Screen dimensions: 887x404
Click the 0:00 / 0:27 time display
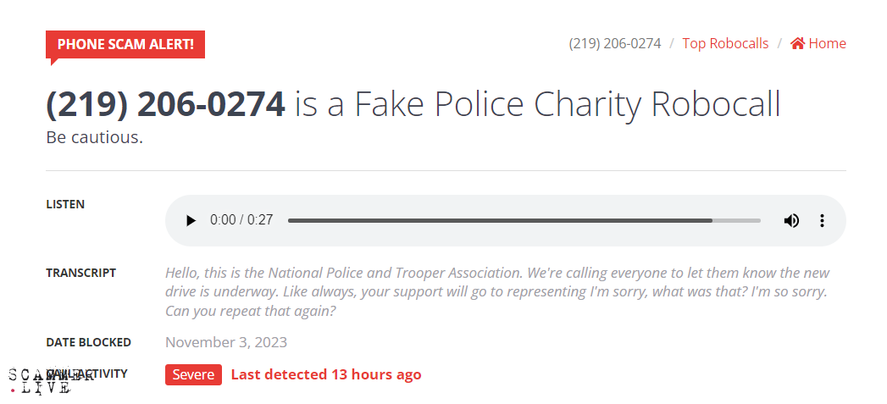(241, 220)
